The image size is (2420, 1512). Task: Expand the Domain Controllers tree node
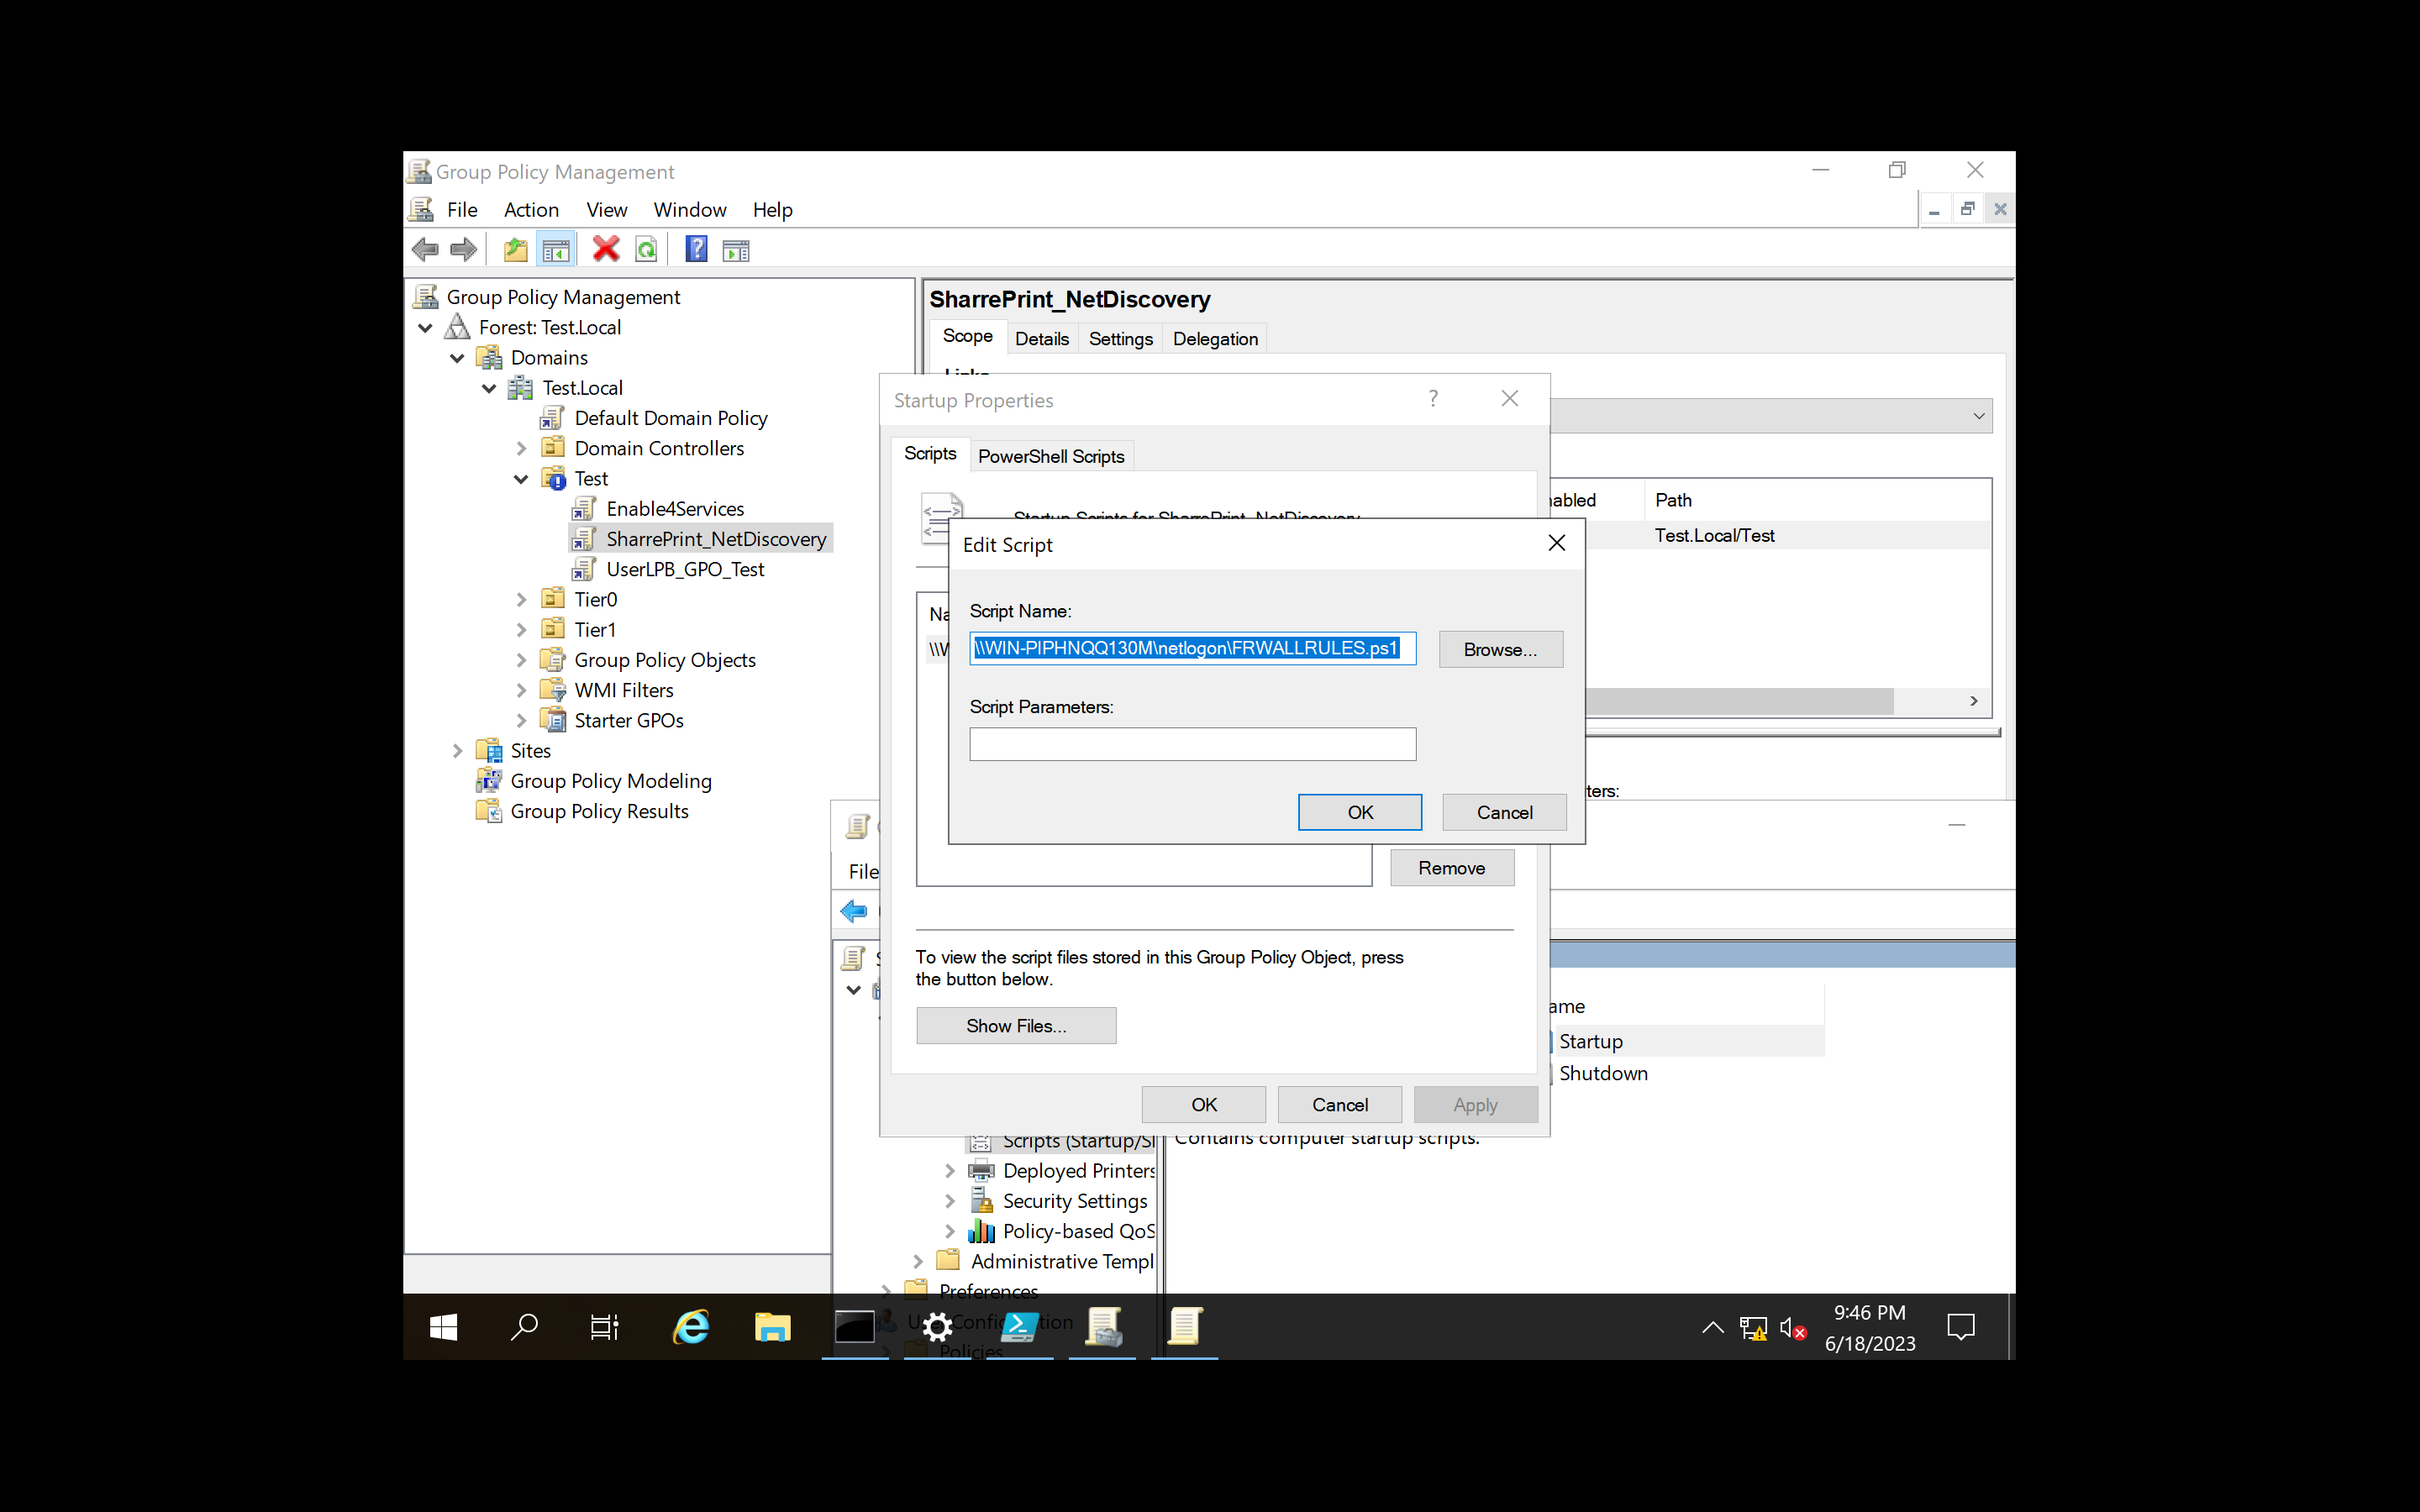(x=521, y=448)
